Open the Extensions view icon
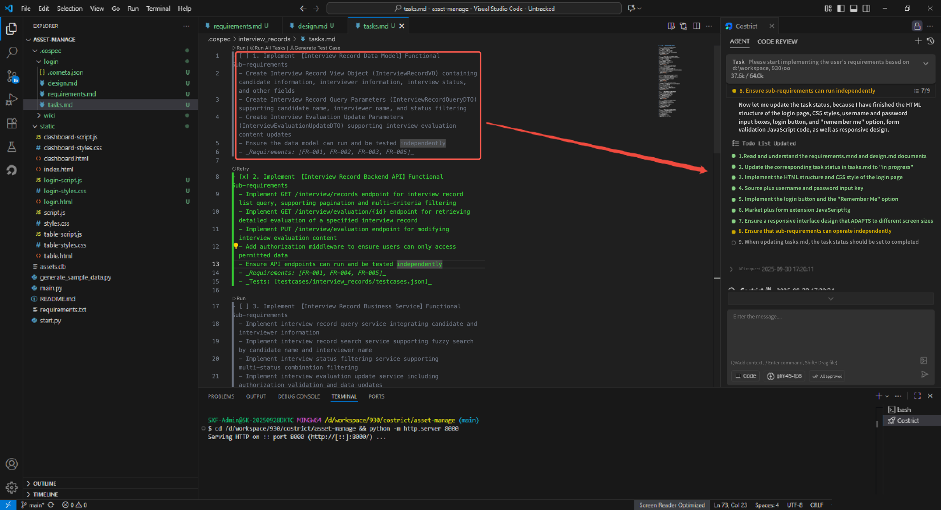 coord(12,123)
